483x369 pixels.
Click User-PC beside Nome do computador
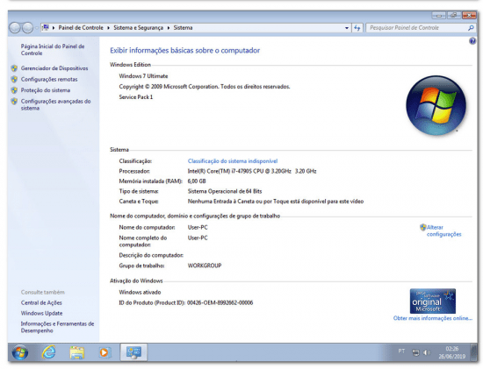198,227
